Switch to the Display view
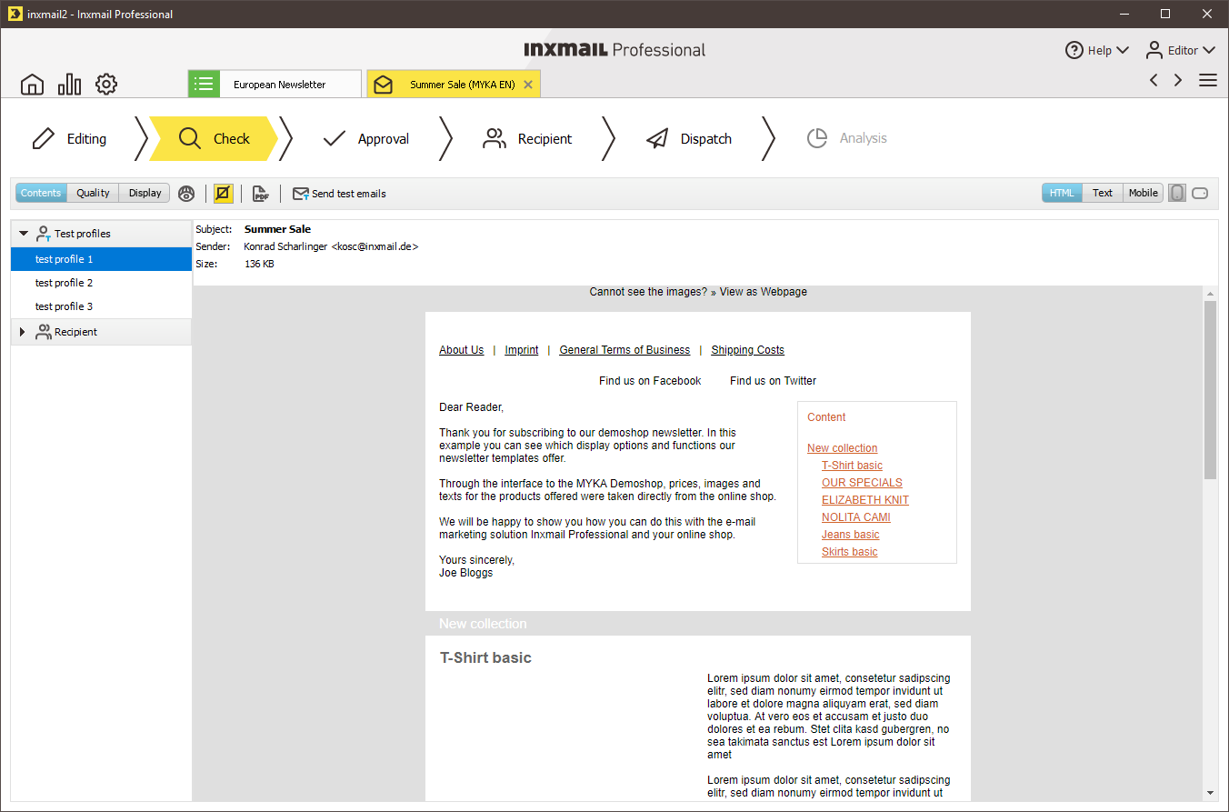 pyautogui.click(x=145, y=193)
